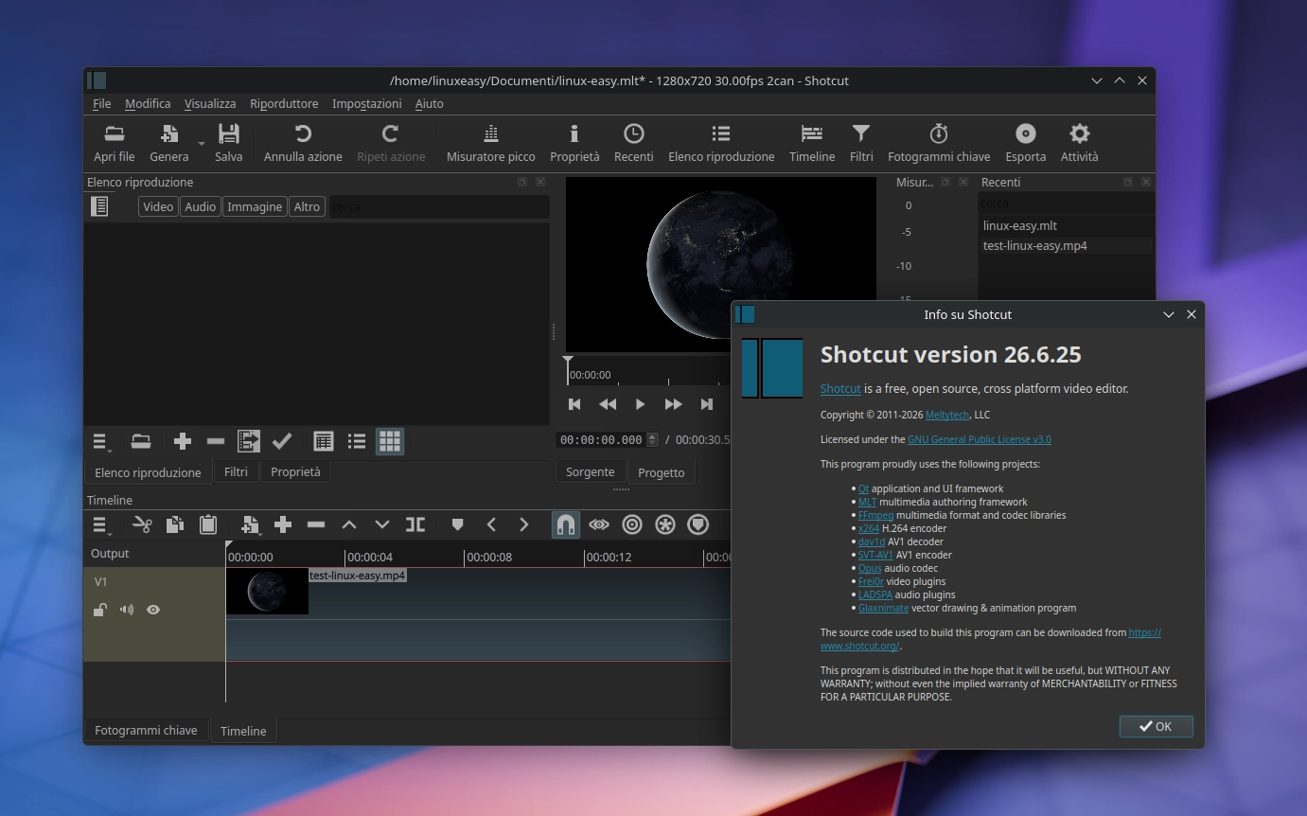
Task: Toggle timeline snapping magnet button
Action: click(x=566, y=524)
